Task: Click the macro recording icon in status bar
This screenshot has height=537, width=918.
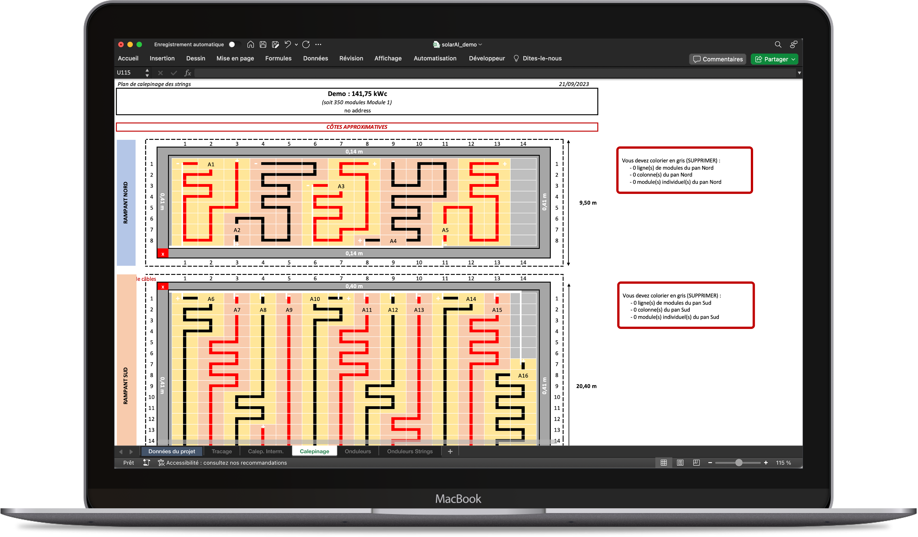Action: 146,463
